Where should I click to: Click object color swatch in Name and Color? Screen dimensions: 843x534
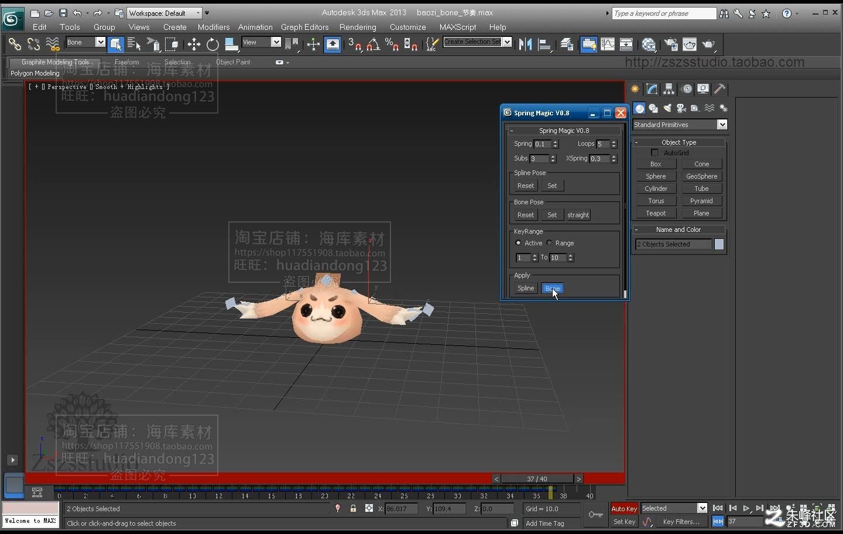coord(719,244)
